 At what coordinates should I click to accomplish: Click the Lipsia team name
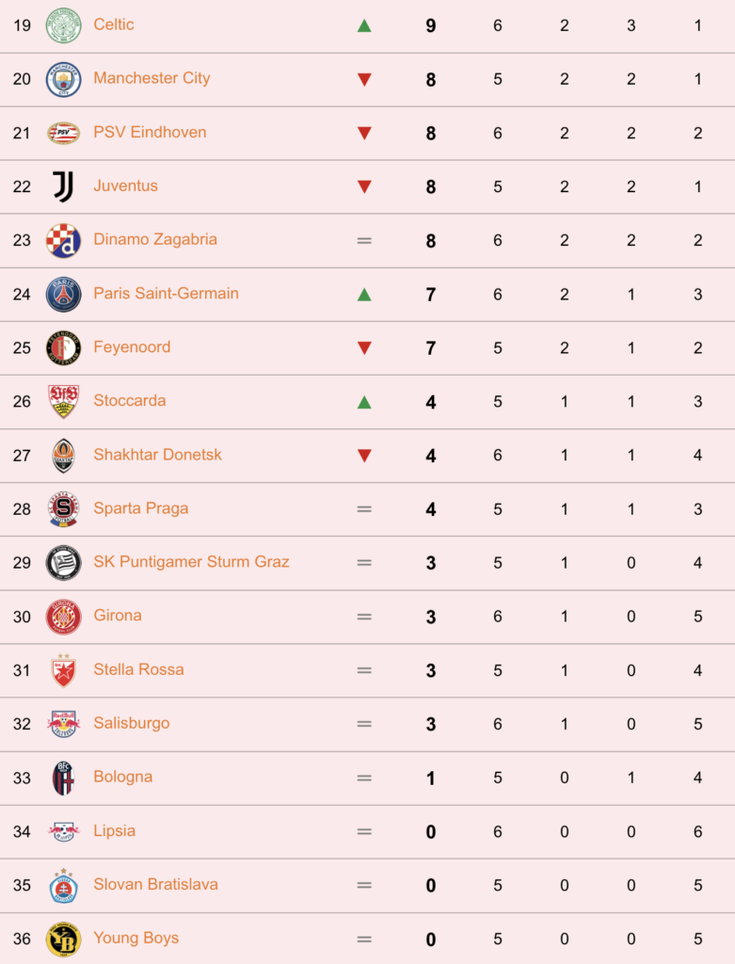[114, 830]
